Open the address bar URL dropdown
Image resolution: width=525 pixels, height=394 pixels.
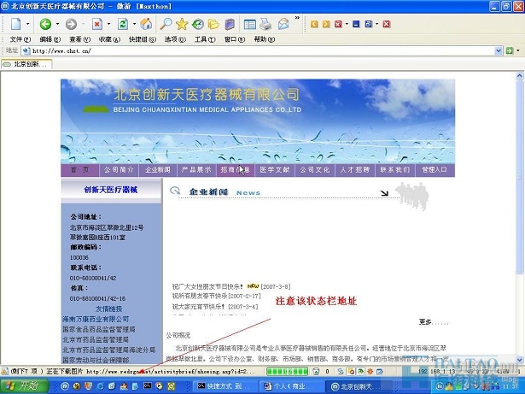pos(499,50)
